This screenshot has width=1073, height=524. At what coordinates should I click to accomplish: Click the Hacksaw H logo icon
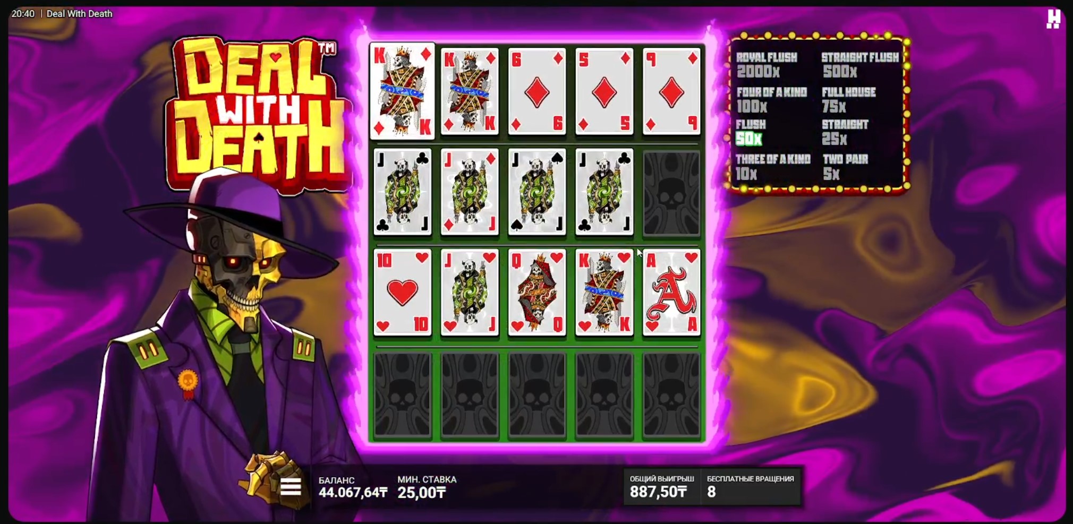[1053, 19]
